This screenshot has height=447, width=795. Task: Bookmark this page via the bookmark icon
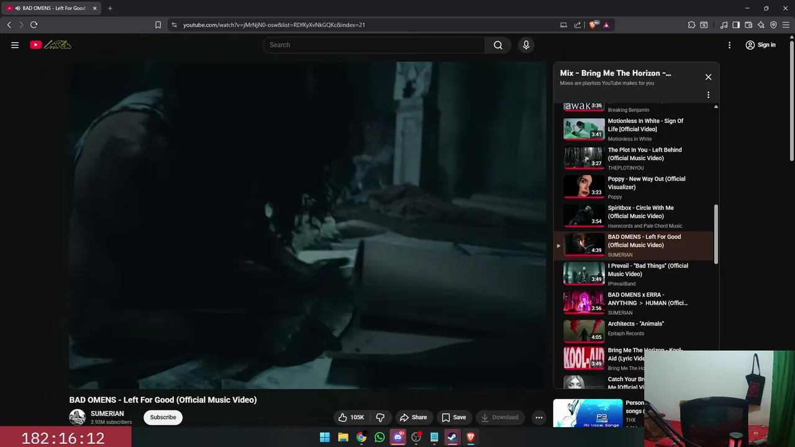click(158, 25)
